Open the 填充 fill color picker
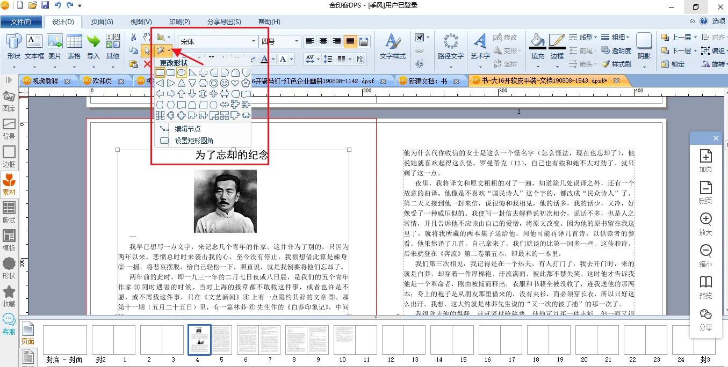The height and width of the screenshot is (367, 728). 537,47
